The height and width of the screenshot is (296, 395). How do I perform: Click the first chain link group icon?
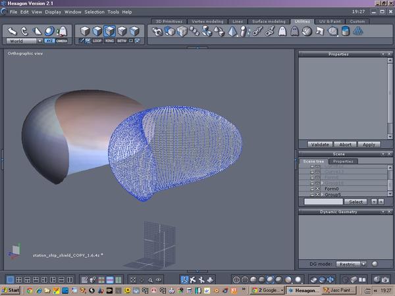pyautogui.click(x=257, y=32)
